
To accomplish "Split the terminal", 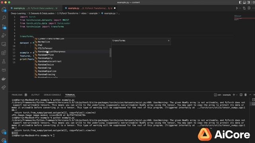I will pos(241,95).
